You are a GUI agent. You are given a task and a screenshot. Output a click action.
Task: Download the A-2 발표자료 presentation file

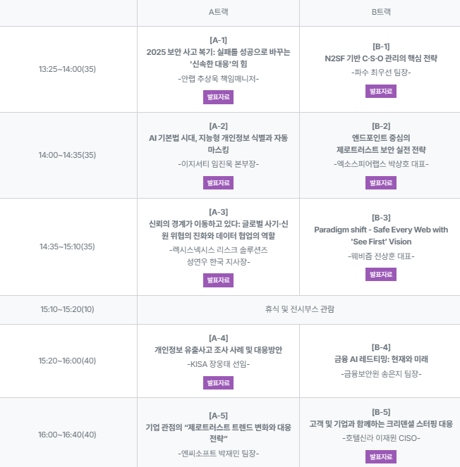[x=218, y=183]
